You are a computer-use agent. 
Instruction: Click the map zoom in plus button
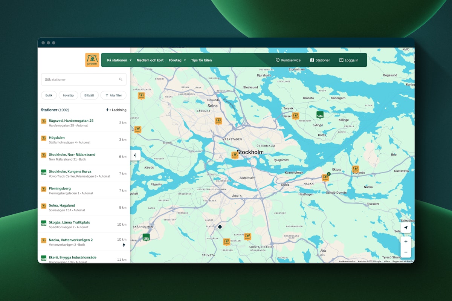click(406, 241)
